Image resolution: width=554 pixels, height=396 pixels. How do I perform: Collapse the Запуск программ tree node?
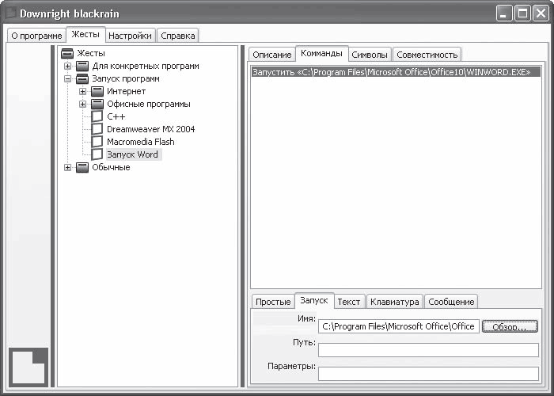[67, 79]
